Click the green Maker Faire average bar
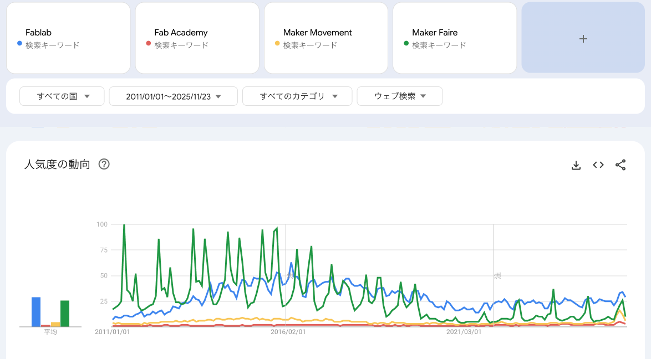This screenshot has width=651, height=359. tap(65, 314)
